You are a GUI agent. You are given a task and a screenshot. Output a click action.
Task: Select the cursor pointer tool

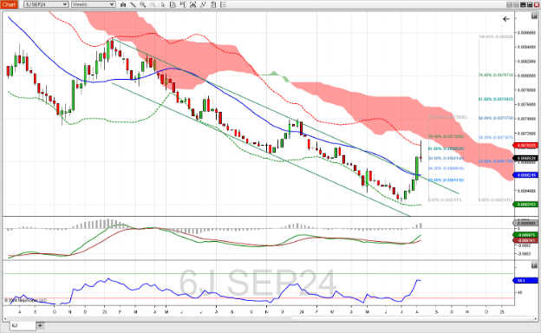click(163, 4)
